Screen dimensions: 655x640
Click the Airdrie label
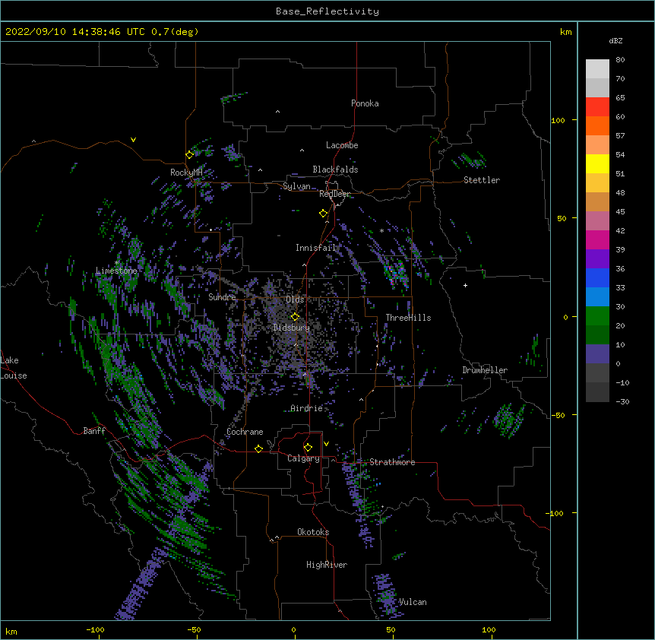[306, 408]
